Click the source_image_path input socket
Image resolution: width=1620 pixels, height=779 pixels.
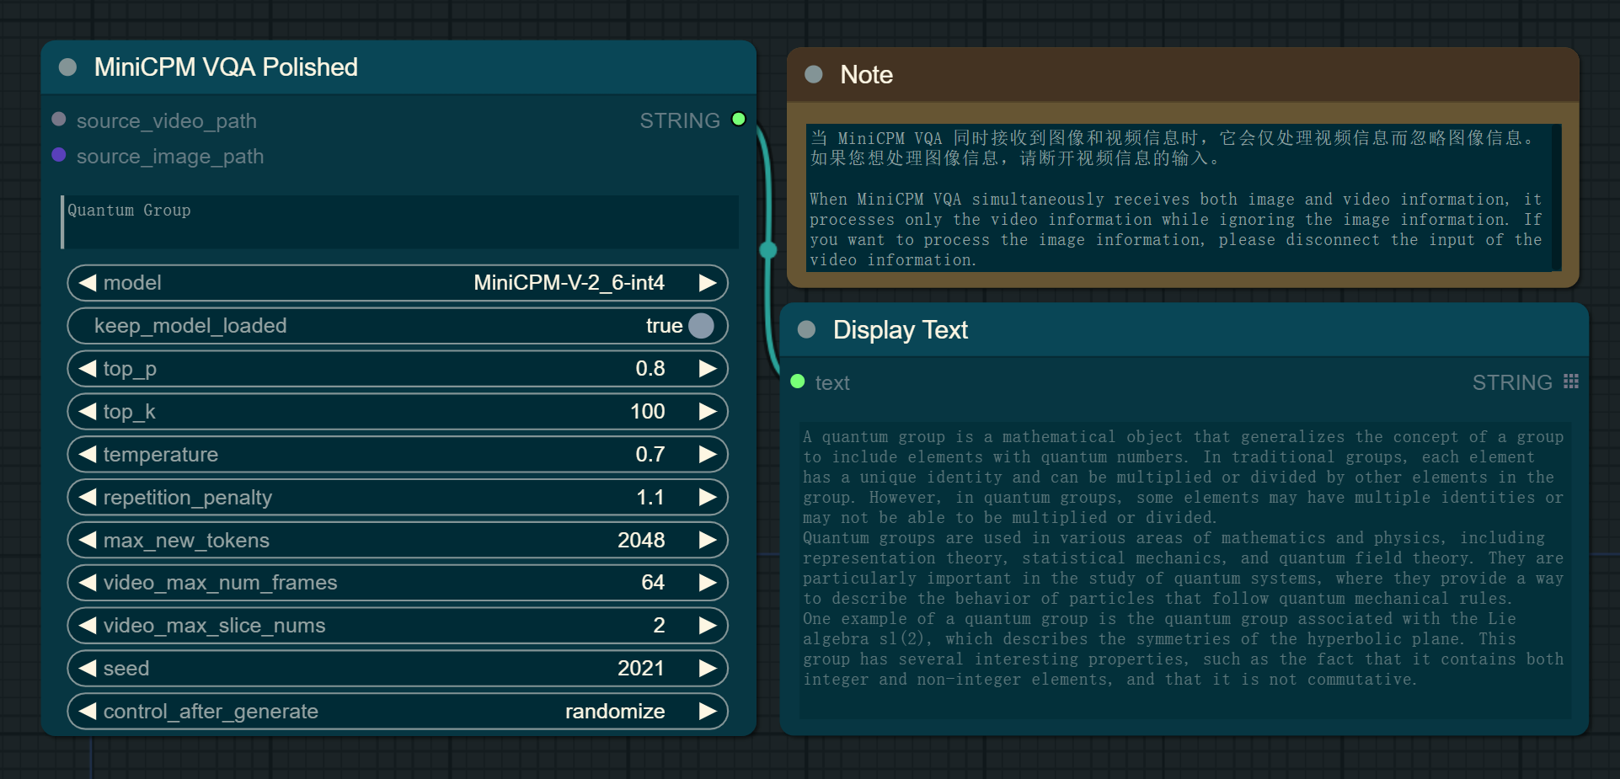(x=59, y=155)
